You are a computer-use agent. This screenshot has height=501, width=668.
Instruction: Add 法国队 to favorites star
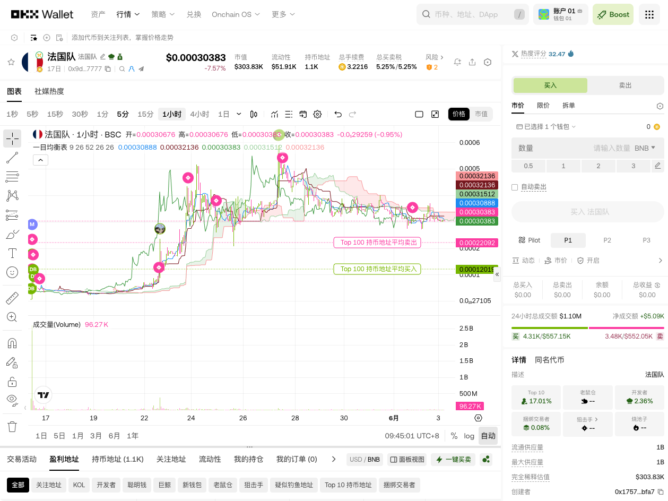tap(11, 62)
